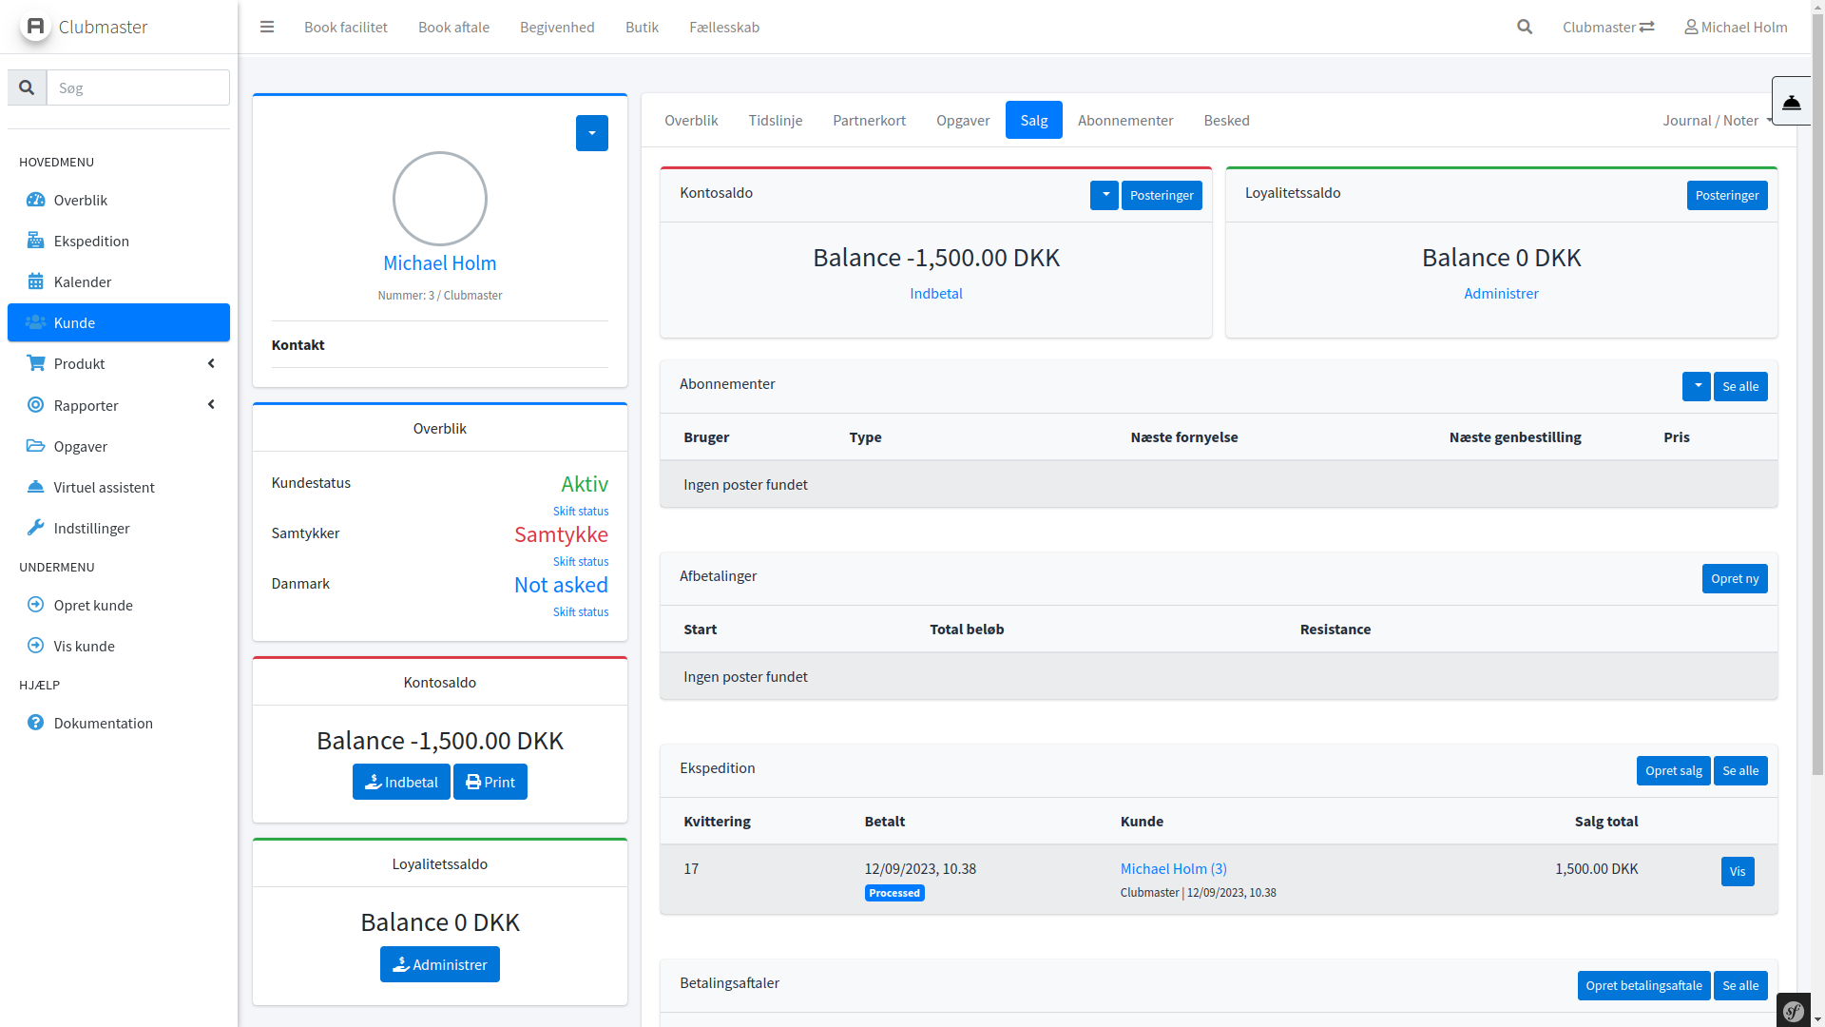This screenshot has height=1027, width=1825.
Task: Click the magnifier icon in top navigation
Action: (1525, 27)
